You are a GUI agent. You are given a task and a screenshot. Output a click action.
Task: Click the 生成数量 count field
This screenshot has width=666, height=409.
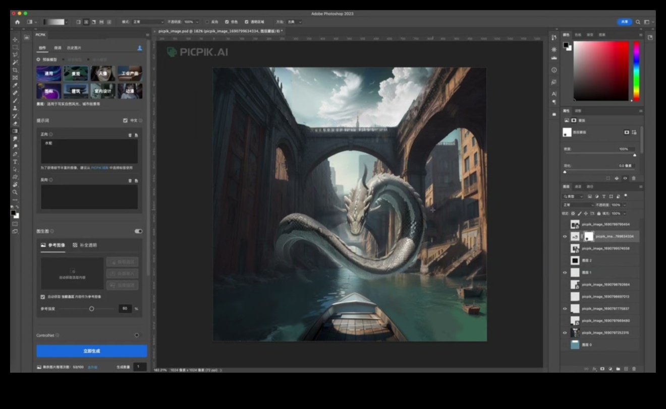140,367
